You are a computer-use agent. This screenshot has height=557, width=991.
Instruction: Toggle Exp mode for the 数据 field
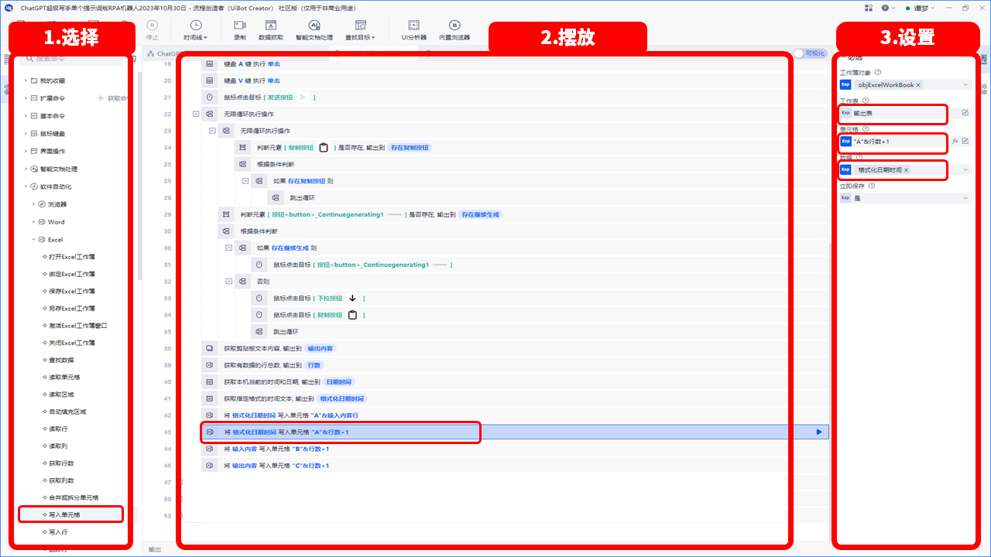845,170
